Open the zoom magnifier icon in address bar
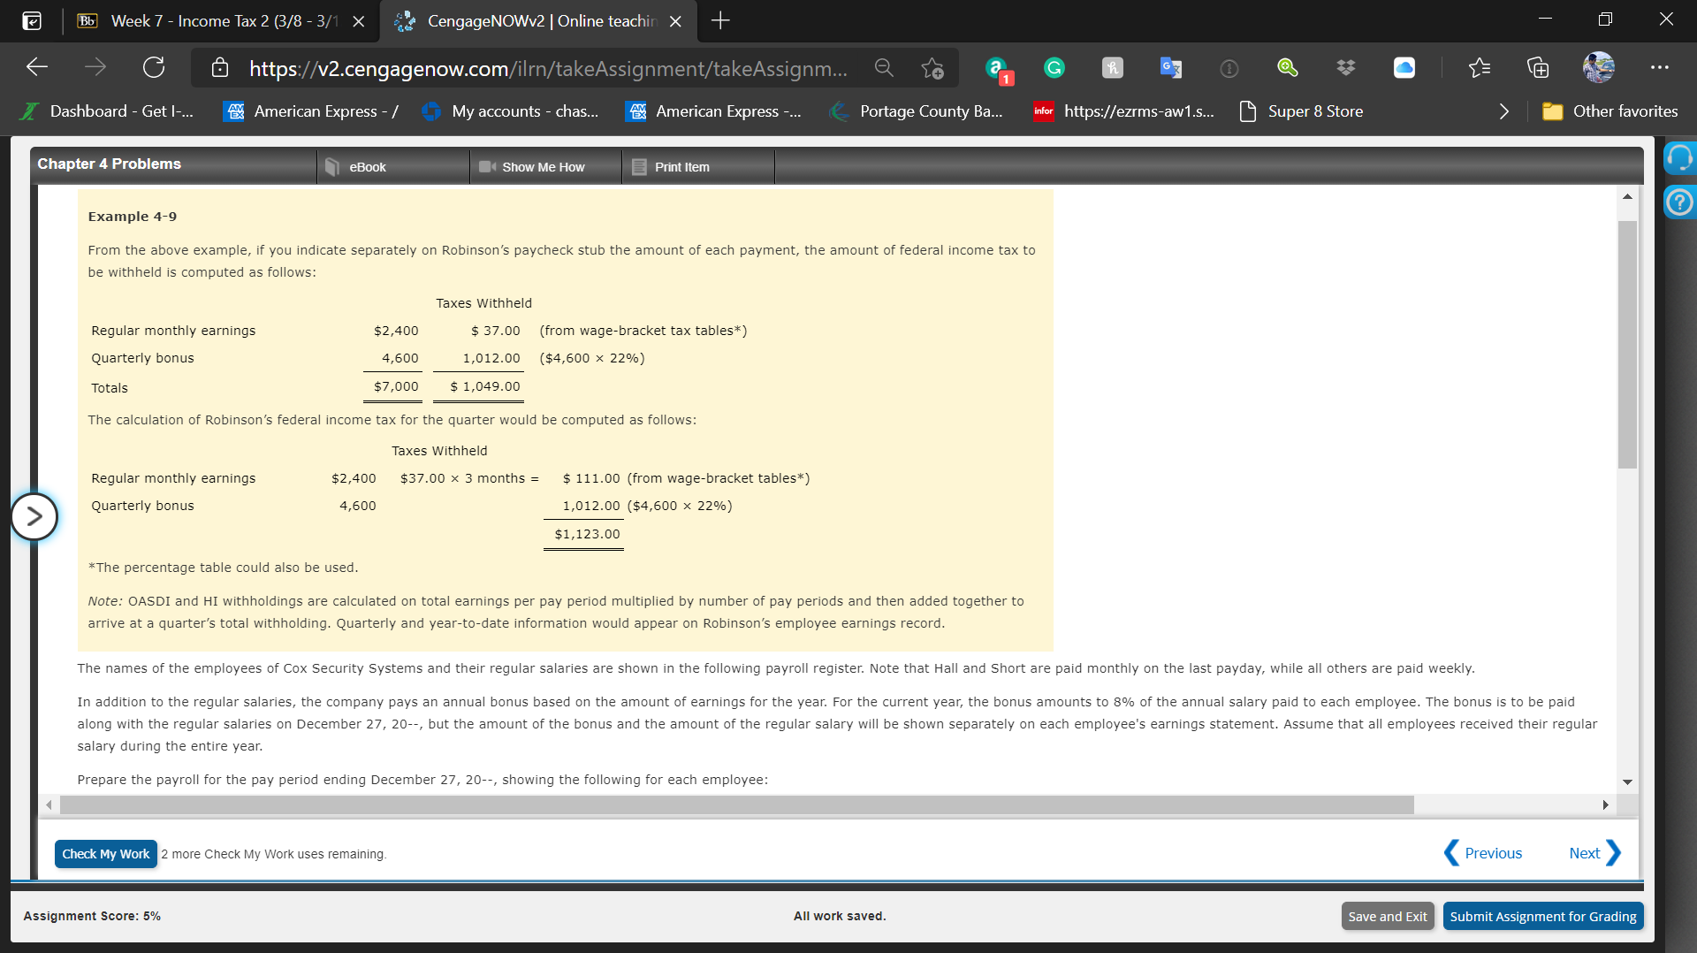The image size is (1697, 953). (883, 68)
